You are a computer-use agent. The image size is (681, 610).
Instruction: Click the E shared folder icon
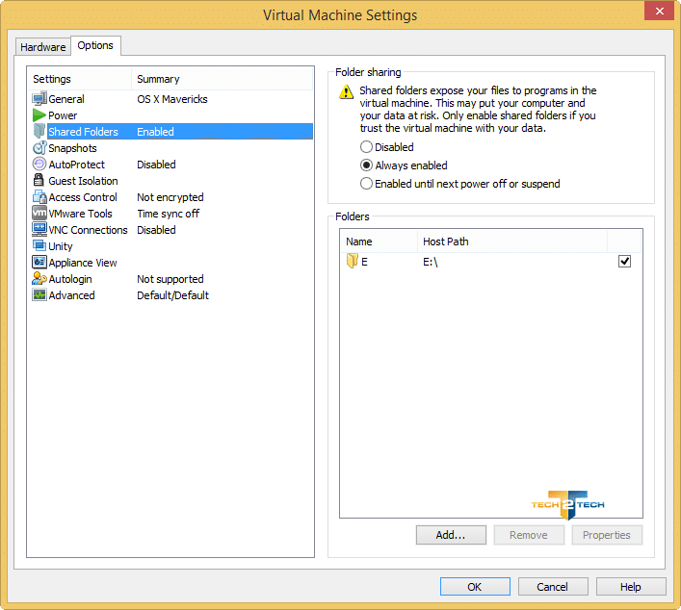pyautogui.click(x=353, y=262)
